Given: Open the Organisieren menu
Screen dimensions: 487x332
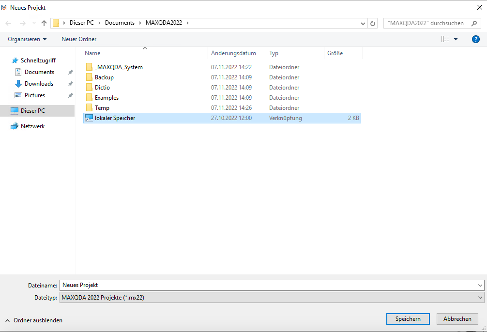Looking at the screenshot, I should (27, 39).
